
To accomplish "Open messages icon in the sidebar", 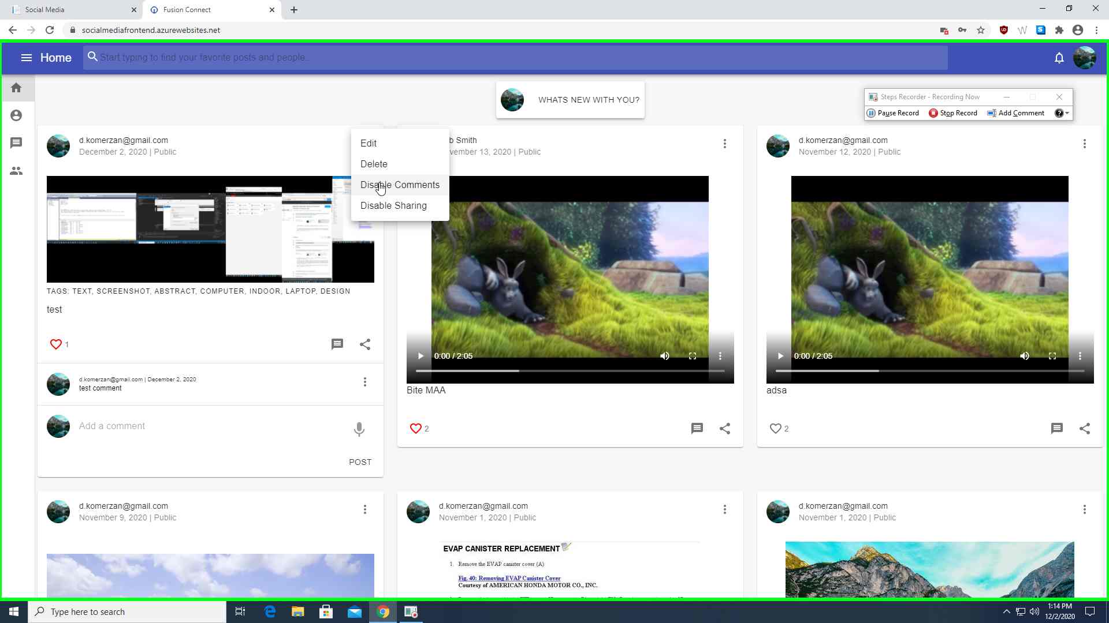I will coord(16,142).
